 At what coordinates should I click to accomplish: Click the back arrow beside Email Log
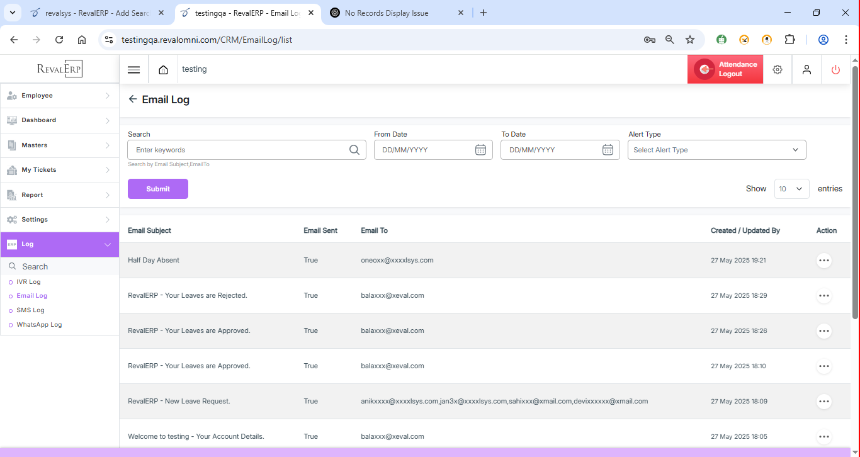[133, 99]
